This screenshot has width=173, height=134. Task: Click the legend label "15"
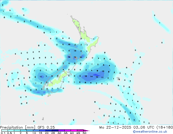click(x=40, y=133)
